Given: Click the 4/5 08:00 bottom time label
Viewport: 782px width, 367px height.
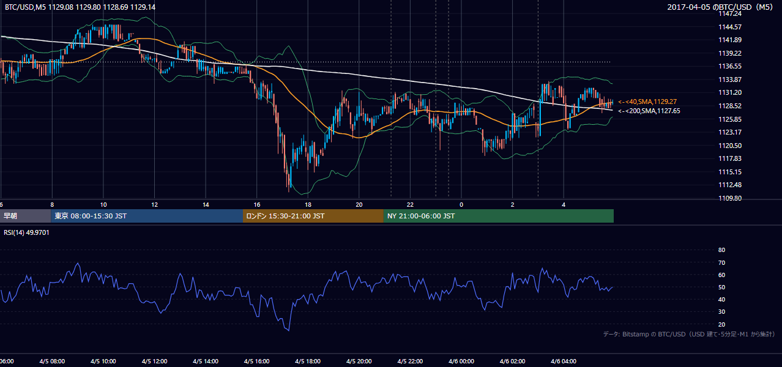Looking at the screenshot, I should pos(51,361).
